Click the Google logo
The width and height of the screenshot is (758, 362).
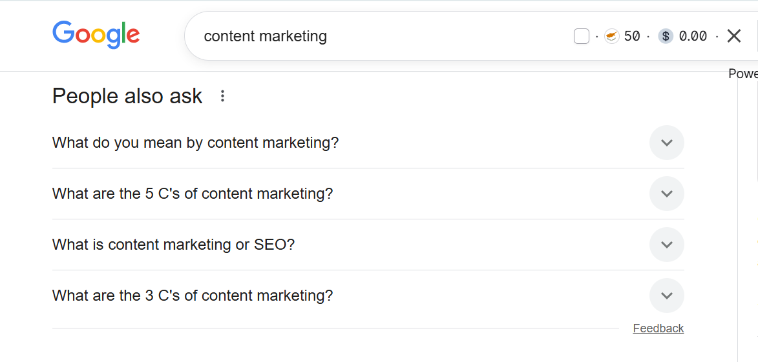pyautogui.click(x=96, y=35)
